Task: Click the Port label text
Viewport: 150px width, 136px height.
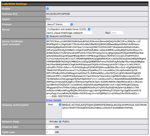Action: (x=108, y=33)
